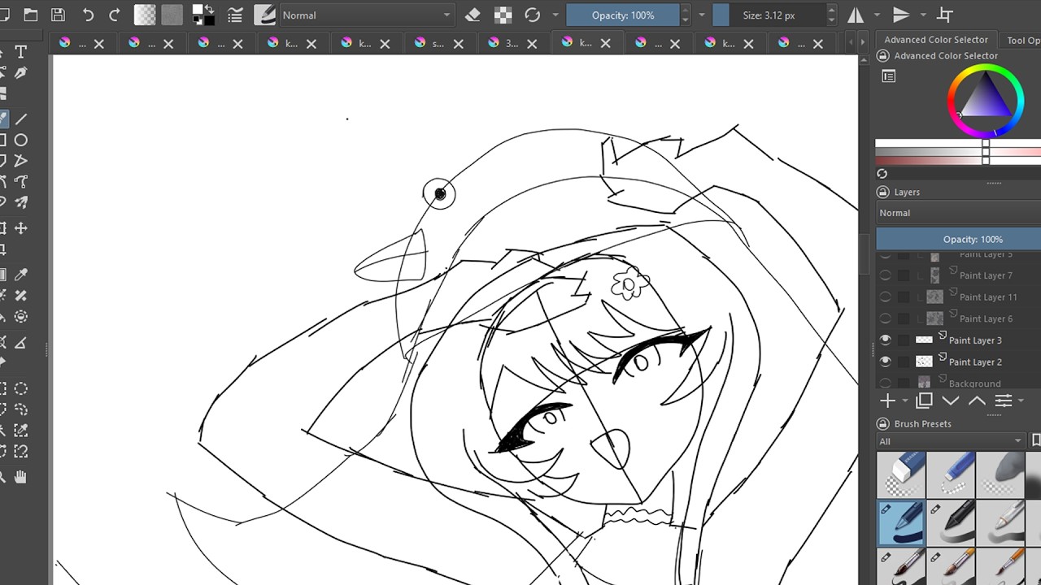
Task: Select the Ellipse tool
Action: [x=21, y=140]
